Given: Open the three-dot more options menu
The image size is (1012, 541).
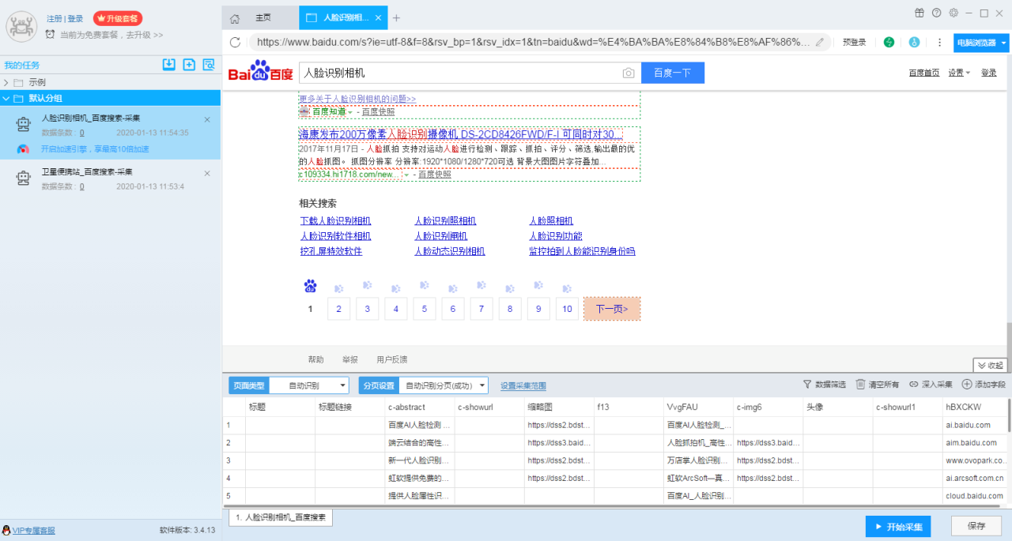Looking at the screenshot, I should coord(939,42).
